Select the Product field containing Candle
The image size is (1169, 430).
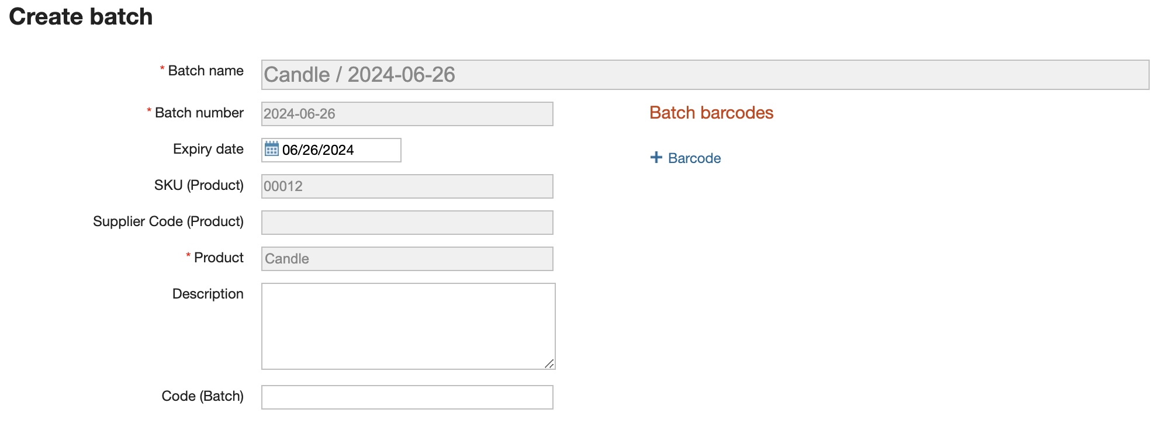coord(407,258)
